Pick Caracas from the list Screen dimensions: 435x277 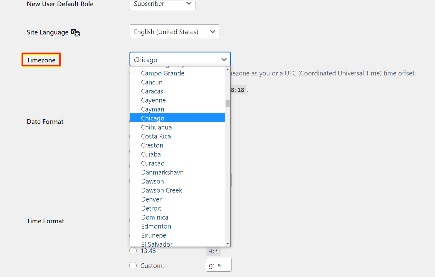(x=152, y=91)
